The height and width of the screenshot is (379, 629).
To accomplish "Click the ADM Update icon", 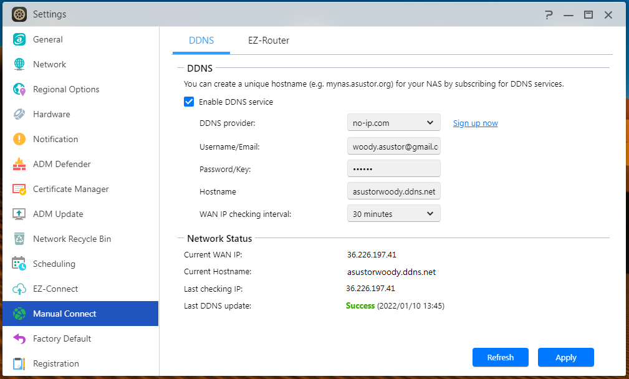I will click(19, 214).
